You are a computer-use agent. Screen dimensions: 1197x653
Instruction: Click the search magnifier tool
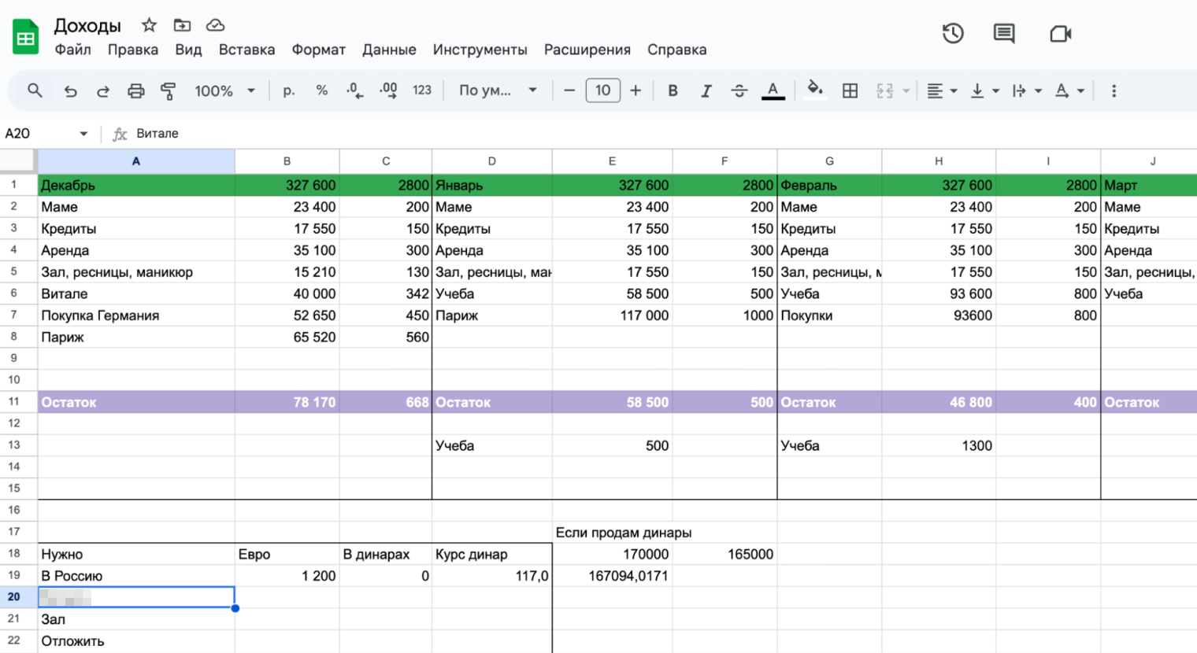[35, 90]
